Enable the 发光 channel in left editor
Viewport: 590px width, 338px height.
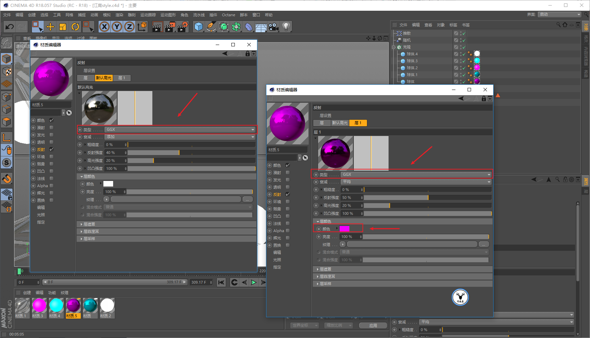click(51, 135)
